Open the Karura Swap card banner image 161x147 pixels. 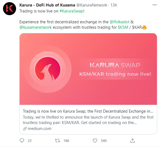pyautogui.click(x=88, y=69)
